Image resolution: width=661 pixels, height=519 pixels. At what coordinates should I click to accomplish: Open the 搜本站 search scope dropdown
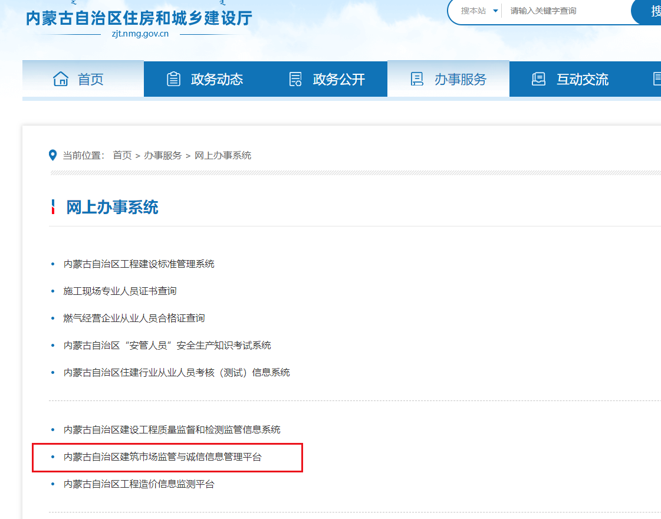[479, 11]
